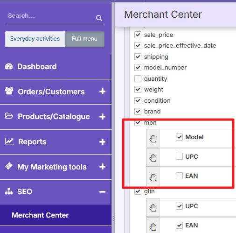
Task: Uncheck the sale_price_effective_date checkbox
Action: 138,46
